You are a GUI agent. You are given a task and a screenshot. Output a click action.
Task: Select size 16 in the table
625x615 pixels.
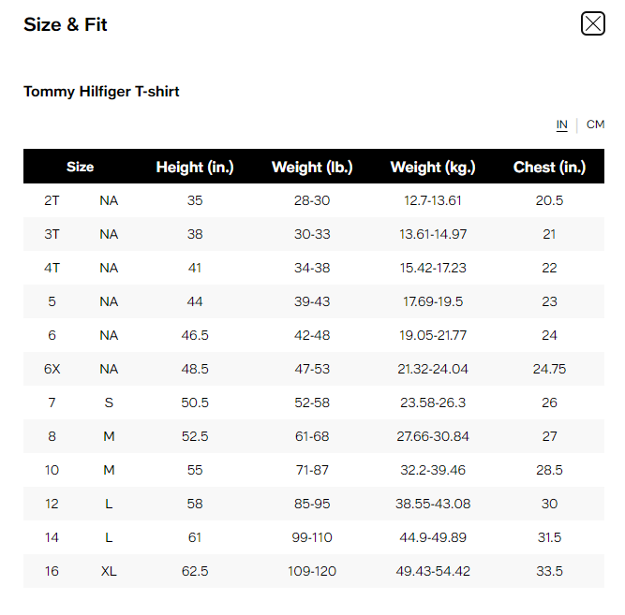(x=52, y=571)
